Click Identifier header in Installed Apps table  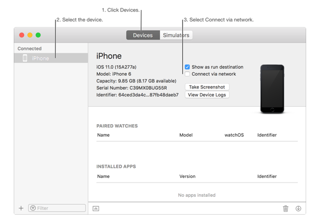(267, 176)
